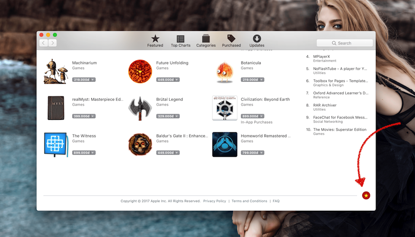The width and height of the screenshot is (415, 237).
Task: Open Brütal Legend title text
Action: point(169,100)
